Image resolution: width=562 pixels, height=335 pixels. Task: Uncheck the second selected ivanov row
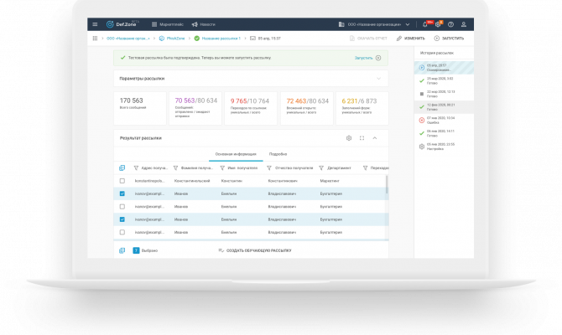(122, 219)
